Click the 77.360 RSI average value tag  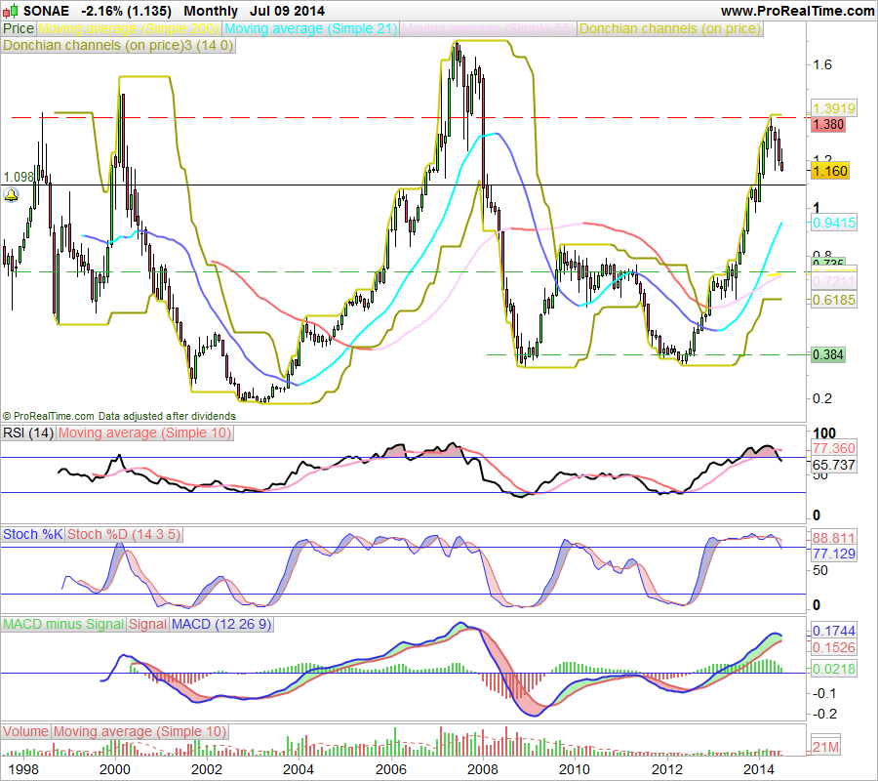[x=834, y=448]
